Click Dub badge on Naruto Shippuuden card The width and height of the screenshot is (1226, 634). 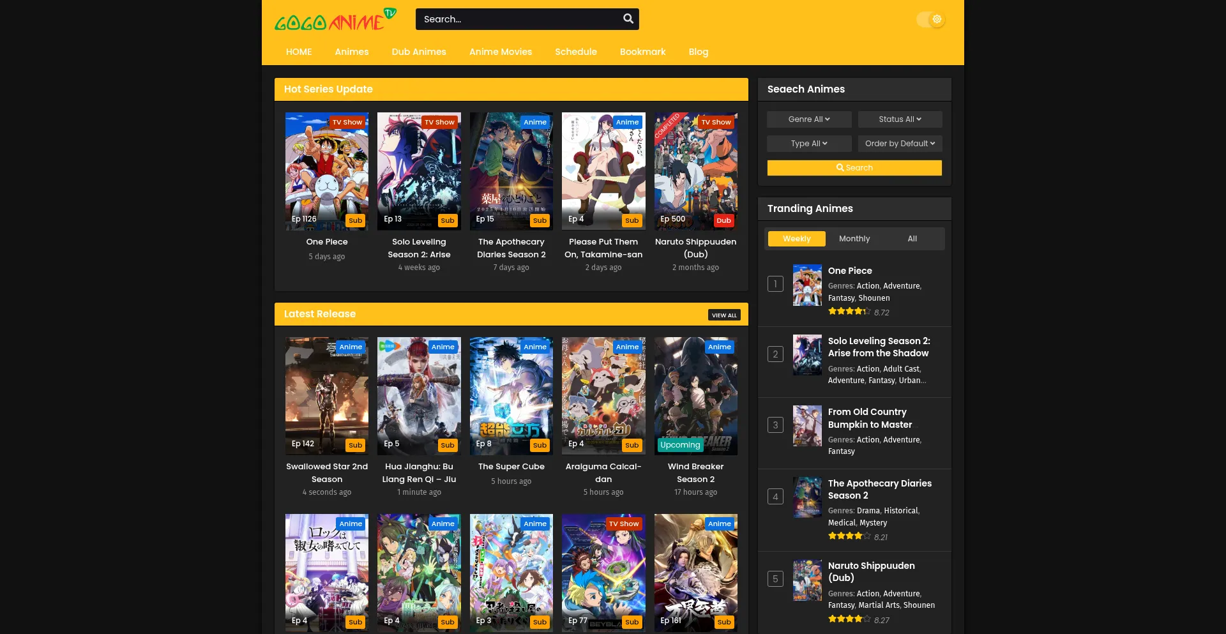click(x=723, y=220)
